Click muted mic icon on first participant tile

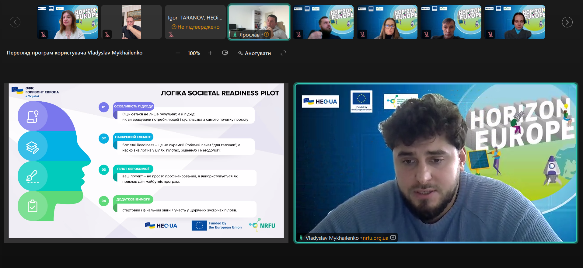43,34
